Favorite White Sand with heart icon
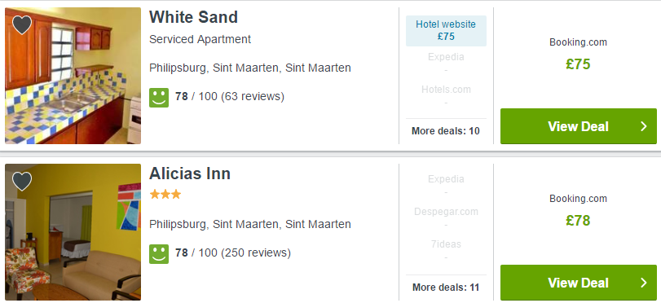Viewport: 661px width, 303px height. [22, 25]
